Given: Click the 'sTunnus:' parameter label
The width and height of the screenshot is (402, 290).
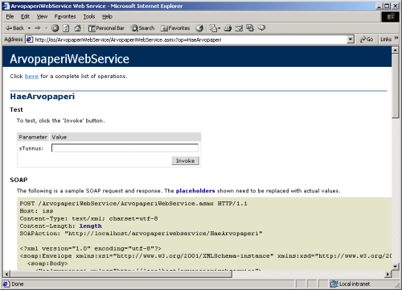Looking at the screenshot, I should (x=31, y=148).
